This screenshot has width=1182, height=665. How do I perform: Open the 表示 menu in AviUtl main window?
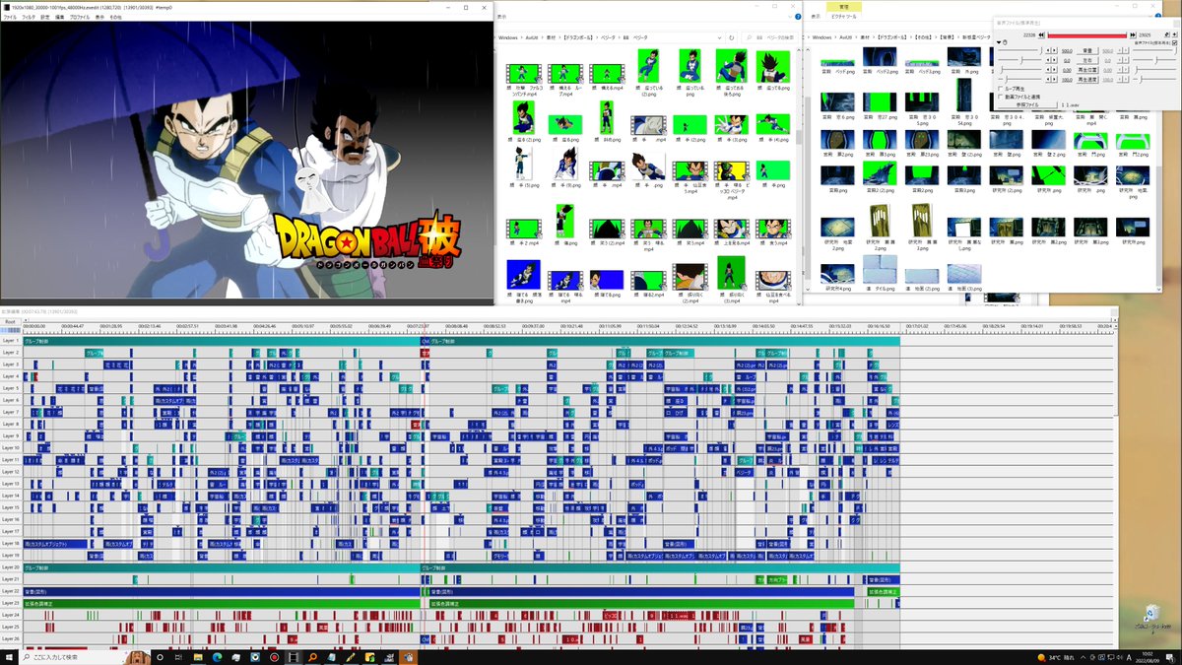[99, 17]
